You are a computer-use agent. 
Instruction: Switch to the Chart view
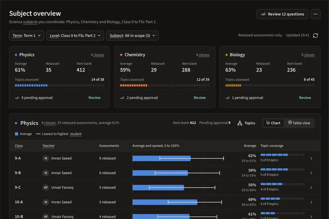(x=273, y=123)
